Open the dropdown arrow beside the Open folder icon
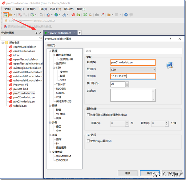Viewport: 186px width, 180px height. pyautogui.click(x=14, y=15)
